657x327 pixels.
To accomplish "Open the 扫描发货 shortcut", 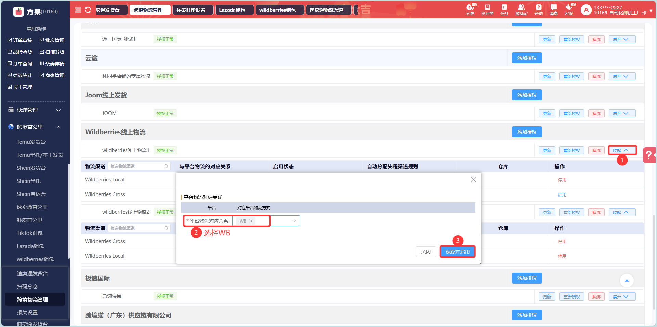I will (x=52, y=52).
